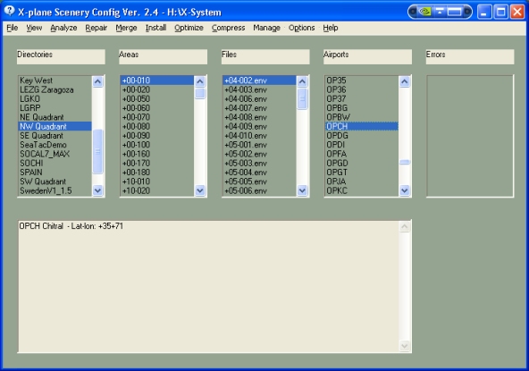This screenshot has height=371, width=529.
Task: Open the Merge menu
Action: click(126, 28)
